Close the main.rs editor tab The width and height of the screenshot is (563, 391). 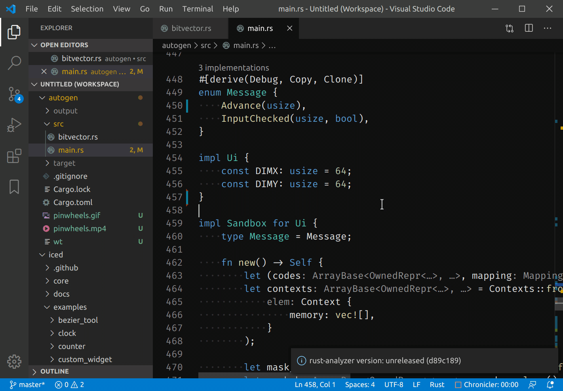point(289,28)
